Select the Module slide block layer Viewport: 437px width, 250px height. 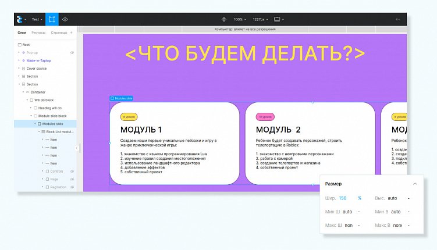coord(52,116)
